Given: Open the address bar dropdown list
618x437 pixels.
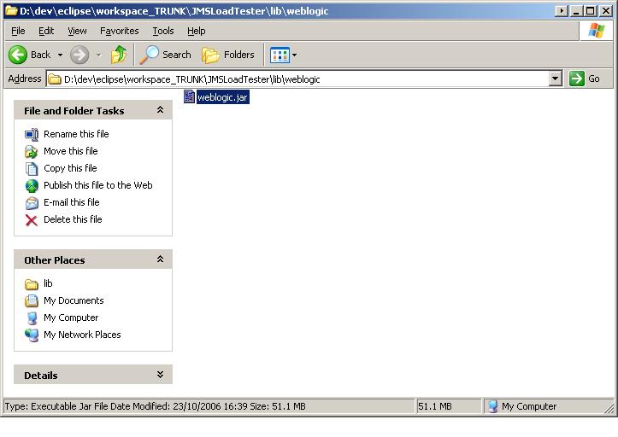Looking at the screenshot, I should (555, 79).
